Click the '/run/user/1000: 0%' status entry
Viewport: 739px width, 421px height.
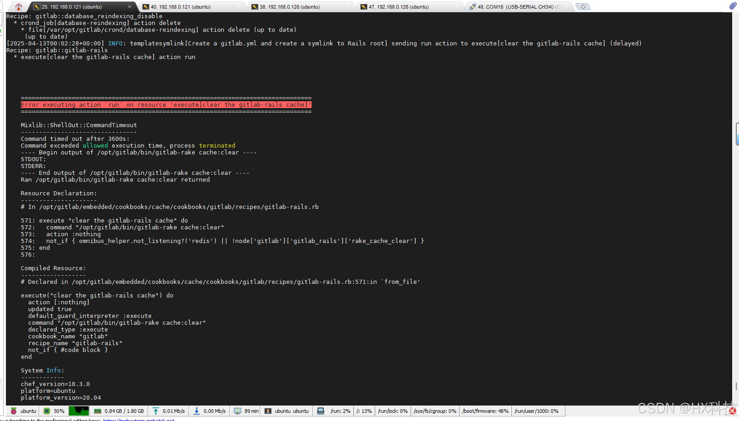pyautogui.click(x=536, y=411)
